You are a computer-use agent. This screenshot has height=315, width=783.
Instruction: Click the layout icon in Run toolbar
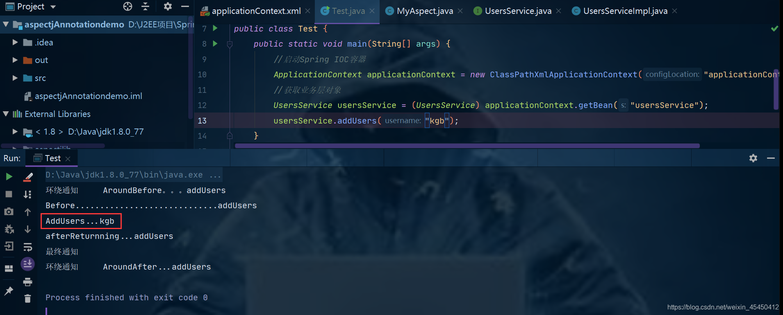click(x=9, y=268)
